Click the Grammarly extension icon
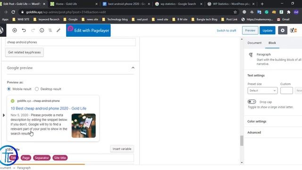Screen dimensions: 302x170 coord(267,12)
